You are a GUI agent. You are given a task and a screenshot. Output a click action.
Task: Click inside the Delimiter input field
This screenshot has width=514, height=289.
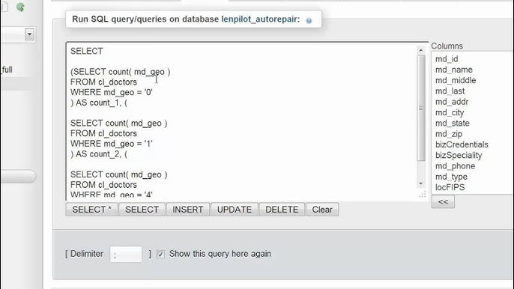click(126, 255)
